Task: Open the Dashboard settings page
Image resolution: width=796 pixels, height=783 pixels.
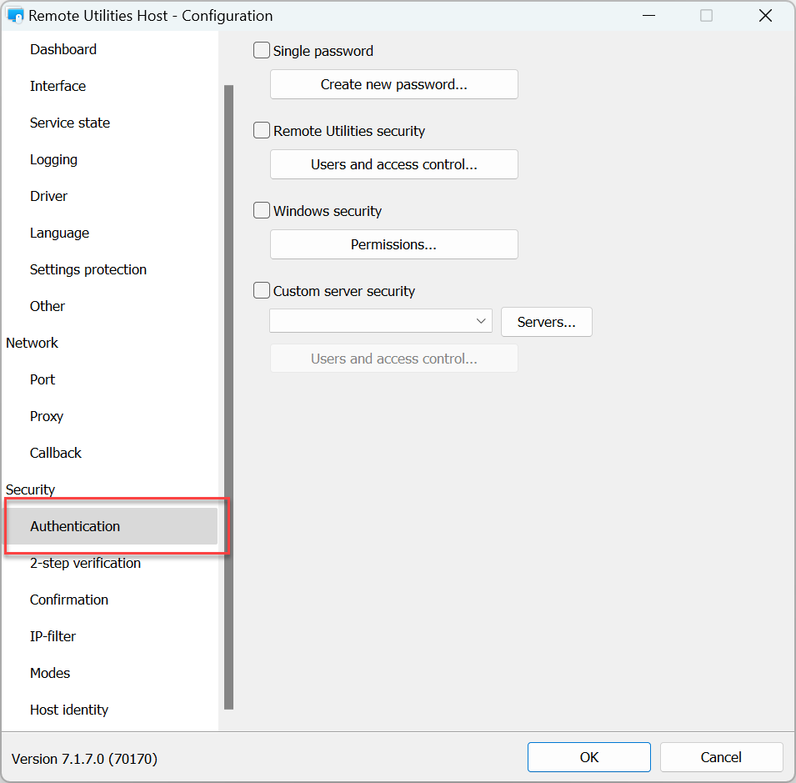Action: pos(63,49)
